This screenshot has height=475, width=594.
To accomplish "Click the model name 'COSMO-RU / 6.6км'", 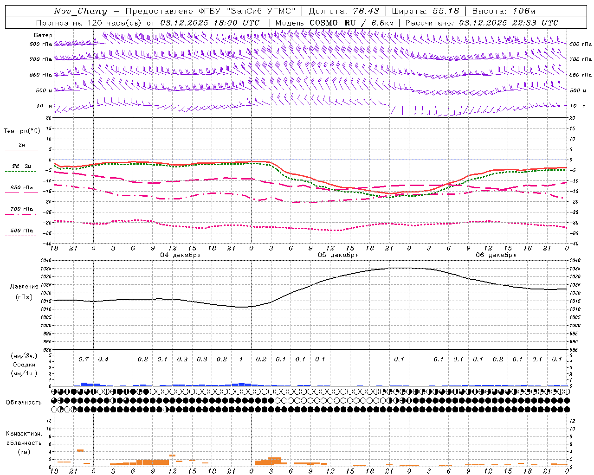I will coord(351,23).
